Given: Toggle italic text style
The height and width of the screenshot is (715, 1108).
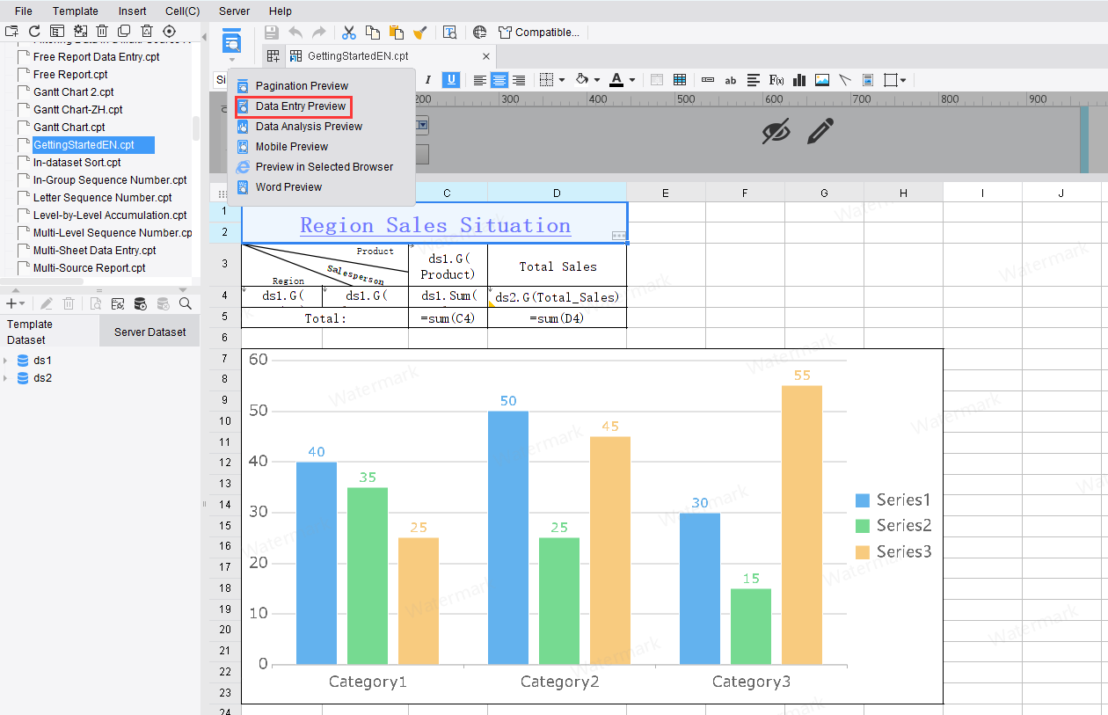Looking at the screenshot, I should pos(428,80).
